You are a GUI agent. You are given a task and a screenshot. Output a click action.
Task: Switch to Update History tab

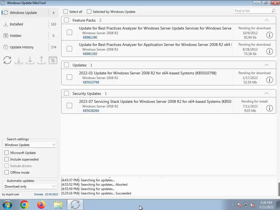tap(30, 47)
